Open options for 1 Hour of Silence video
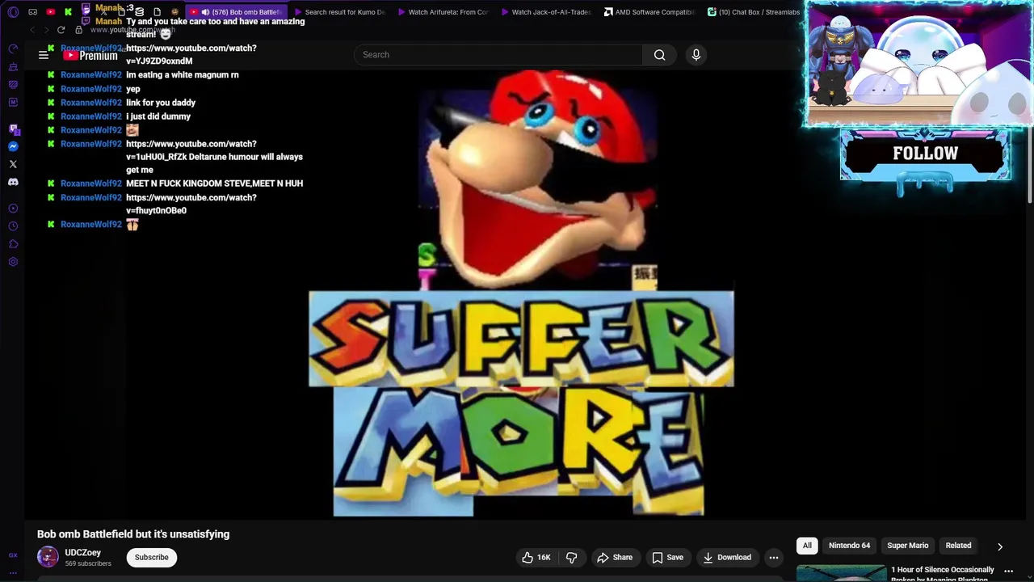 point(1008,571)
